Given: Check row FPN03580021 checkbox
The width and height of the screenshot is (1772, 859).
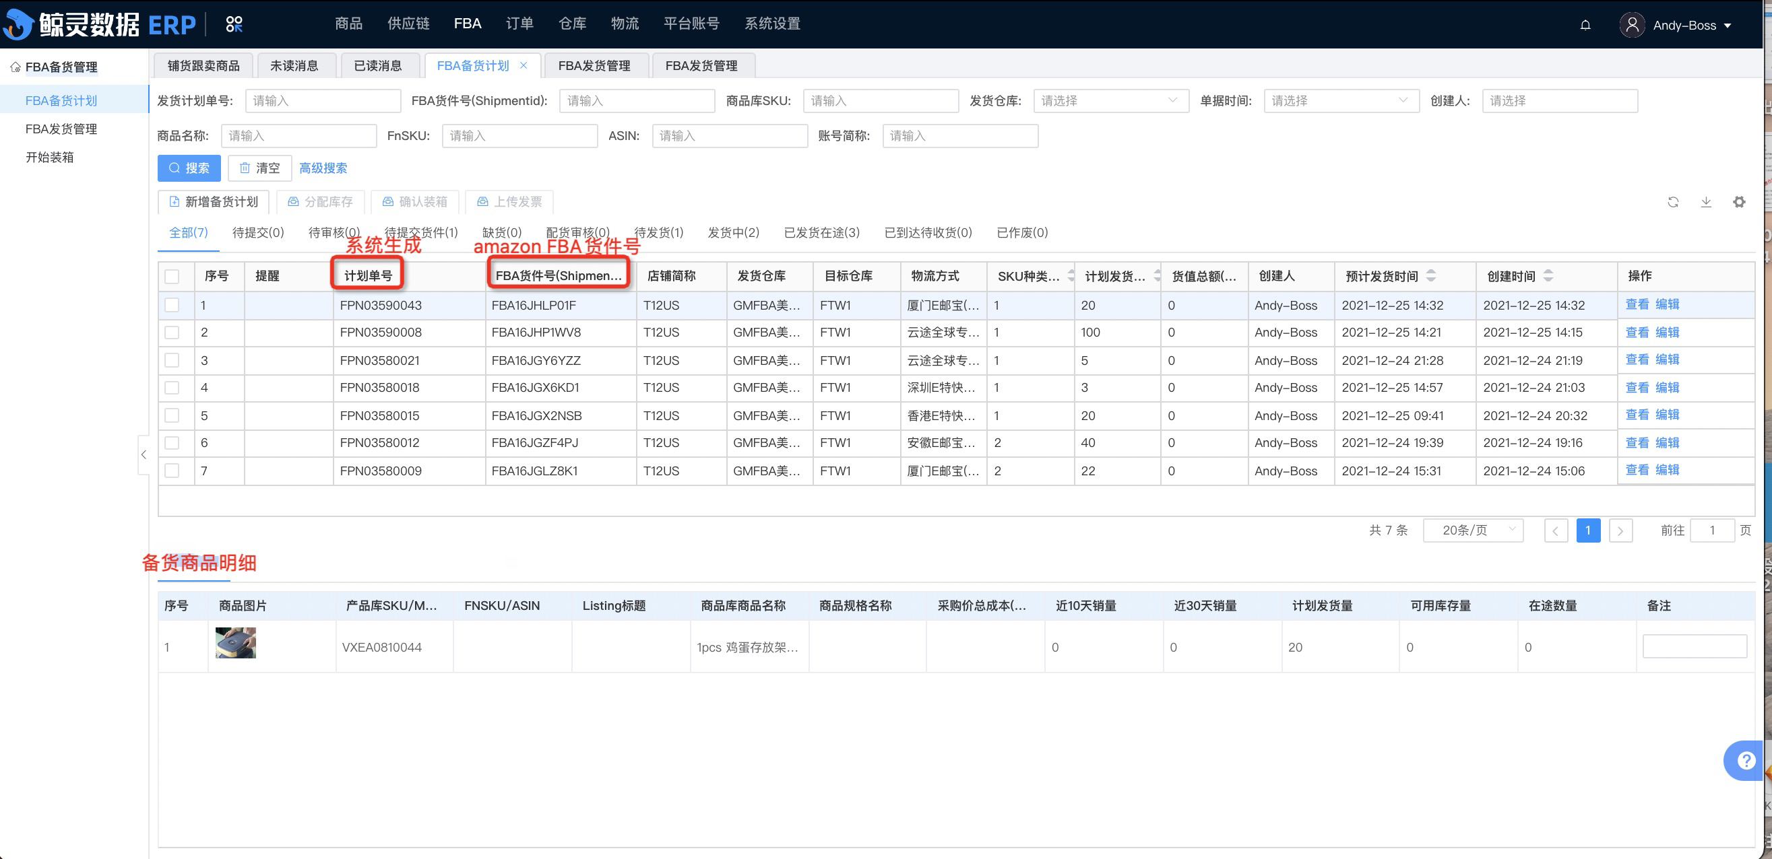Looking at the screenshot, I should 172,360.
